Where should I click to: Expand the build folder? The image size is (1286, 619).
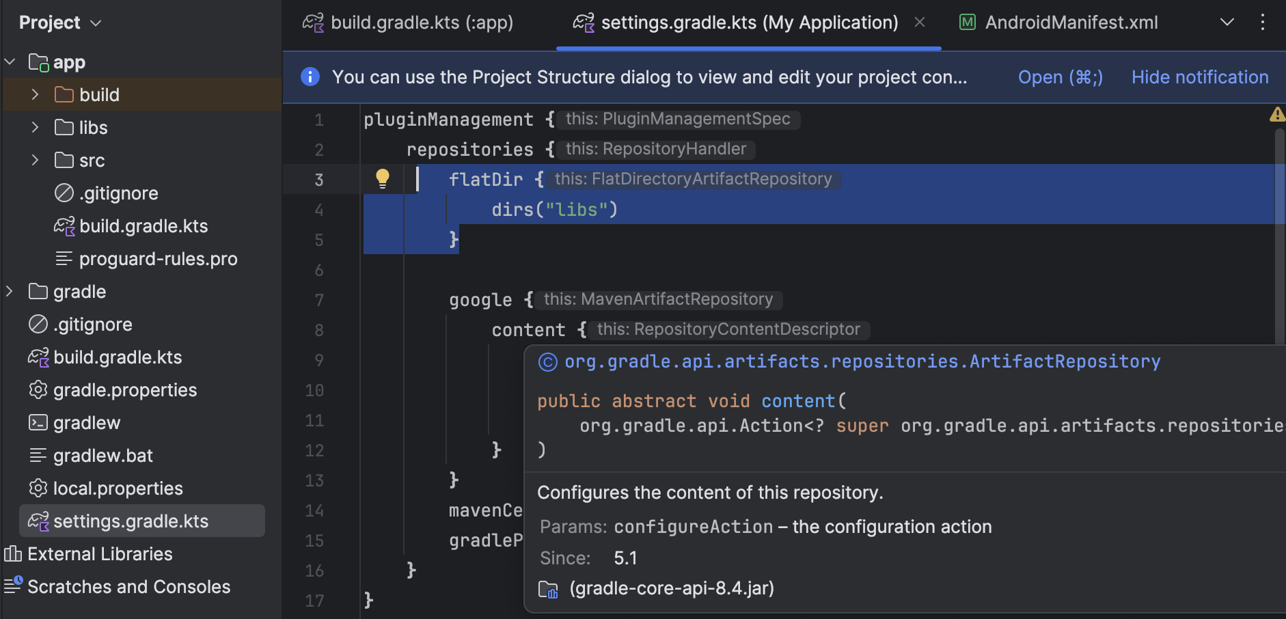[x=35, y=94]
